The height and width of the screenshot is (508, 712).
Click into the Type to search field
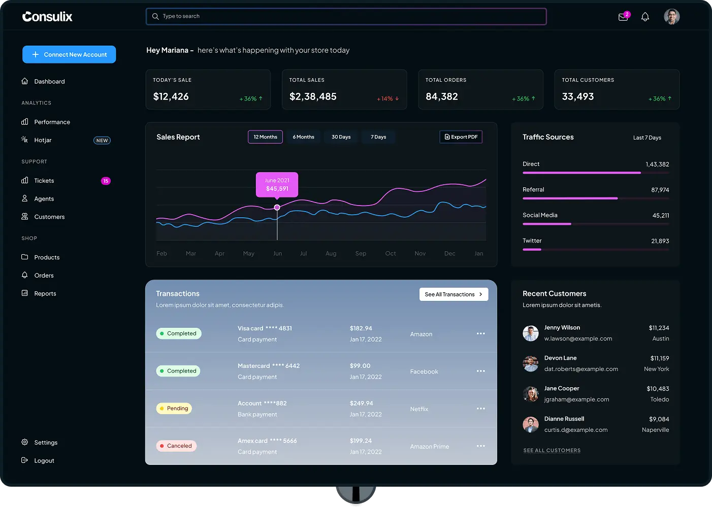point(346,16)
